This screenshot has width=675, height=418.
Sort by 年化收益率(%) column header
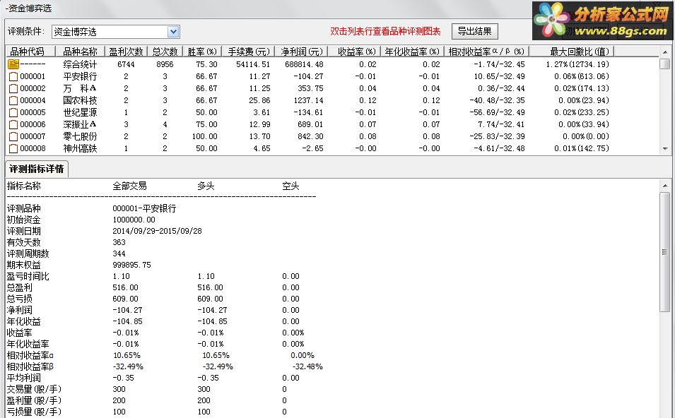(412, 52)
